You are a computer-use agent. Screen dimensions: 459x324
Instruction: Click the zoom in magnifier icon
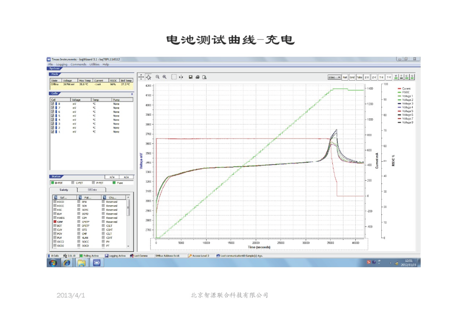(x=164, y=77)
